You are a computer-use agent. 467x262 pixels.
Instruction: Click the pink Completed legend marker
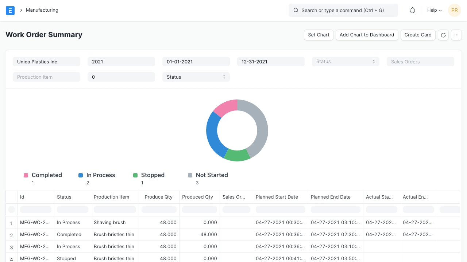[x=26, y=175]
